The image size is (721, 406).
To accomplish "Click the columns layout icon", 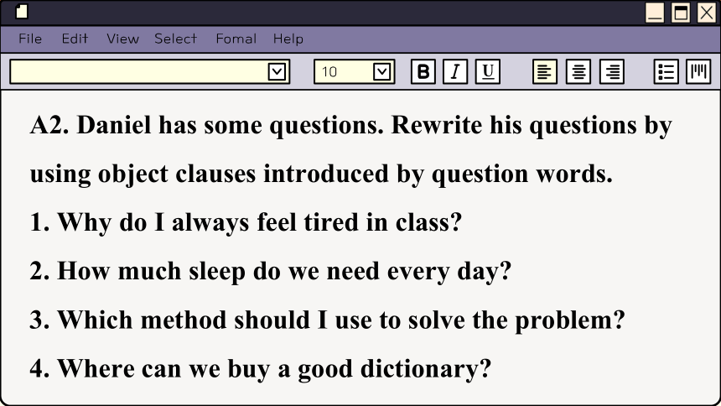I will (x=698, y=72).
